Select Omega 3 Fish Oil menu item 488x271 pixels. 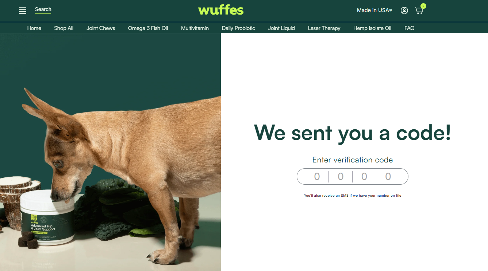coord(148,28)
